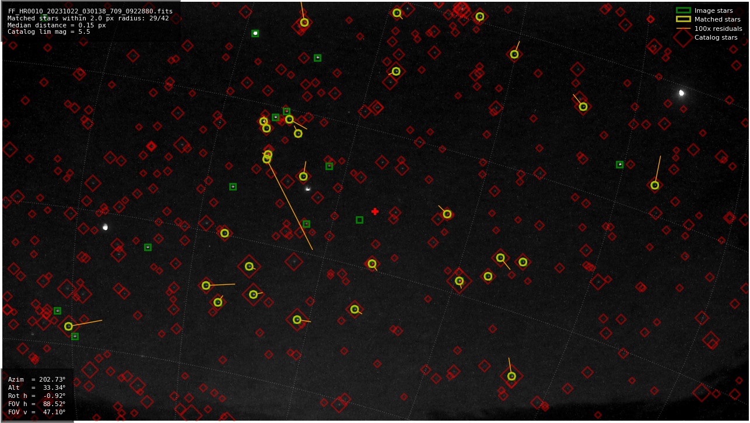Click the green square beside the red center cross
Image resolution: width=750 pixels, height=423 pixels.
point(359,220)
